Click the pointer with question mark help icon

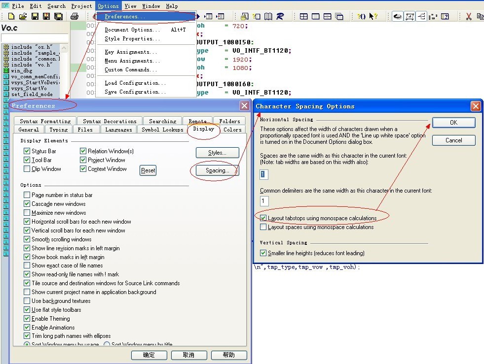(373, 16)
